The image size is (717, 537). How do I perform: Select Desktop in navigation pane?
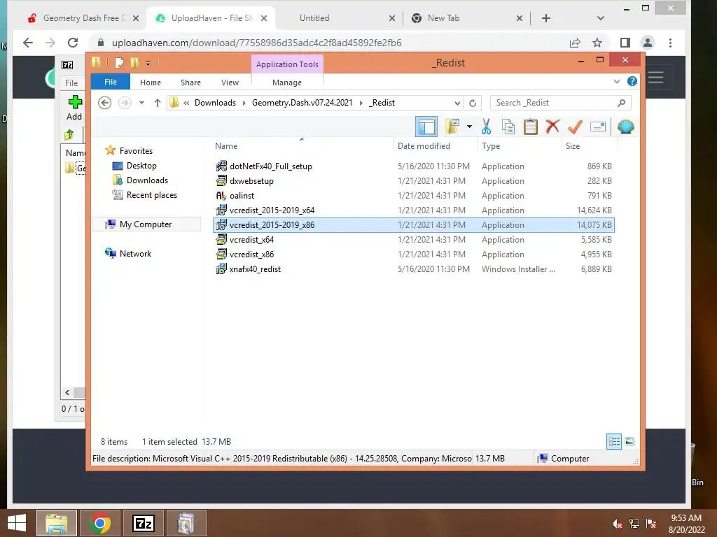pyautogui.click(x=141, y=165)
